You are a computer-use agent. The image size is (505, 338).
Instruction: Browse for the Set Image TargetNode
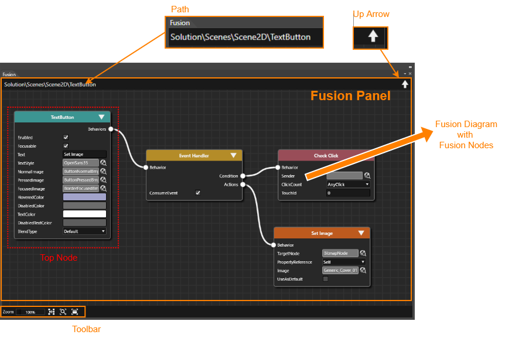363,253
